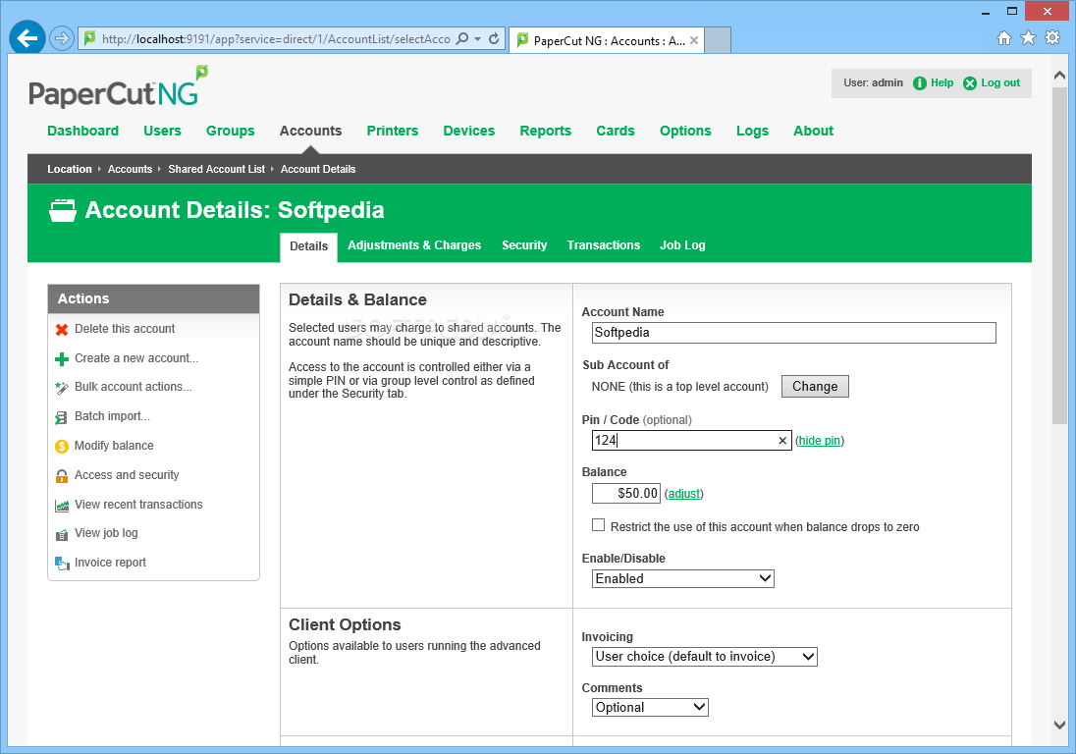Click the Access and security padlock icon
The width and height of the screenshot is (1076, 754).
62,476
